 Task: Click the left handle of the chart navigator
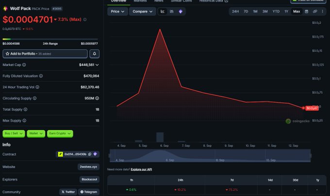click(110, 155)
